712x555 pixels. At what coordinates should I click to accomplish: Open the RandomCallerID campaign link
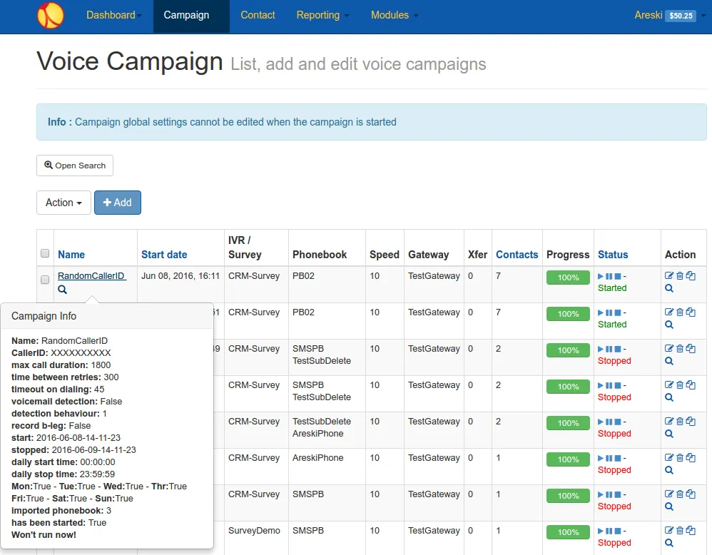click(91, 275)
